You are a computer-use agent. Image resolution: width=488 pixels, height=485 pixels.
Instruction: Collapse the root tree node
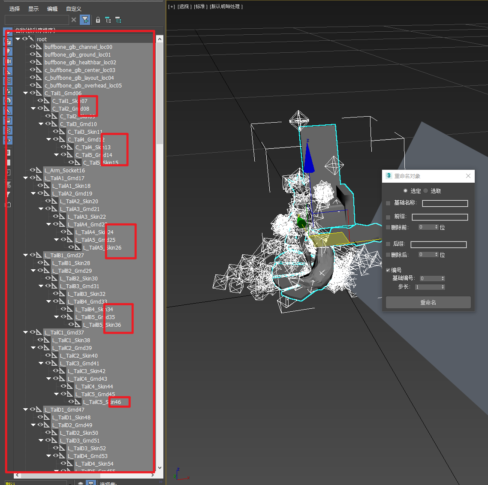pos(18,39)
